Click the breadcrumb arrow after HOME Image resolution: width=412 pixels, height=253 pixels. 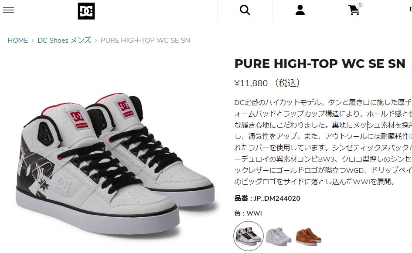pos(33,40)
